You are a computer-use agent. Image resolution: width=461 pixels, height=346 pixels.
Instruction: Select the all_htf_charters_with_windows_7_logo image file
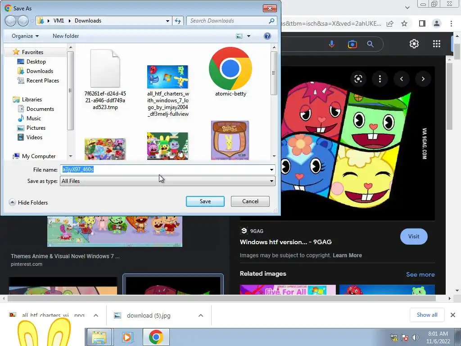pos(168,91)
